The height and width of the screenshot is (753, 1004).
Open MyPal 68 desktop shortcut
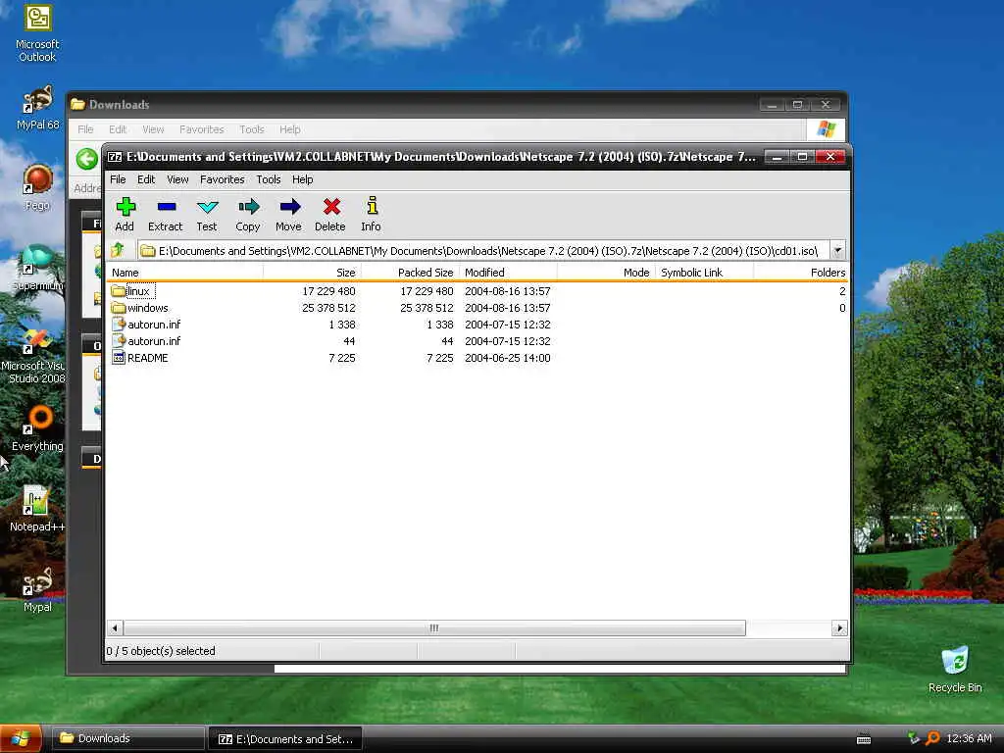tap(37, 108)
